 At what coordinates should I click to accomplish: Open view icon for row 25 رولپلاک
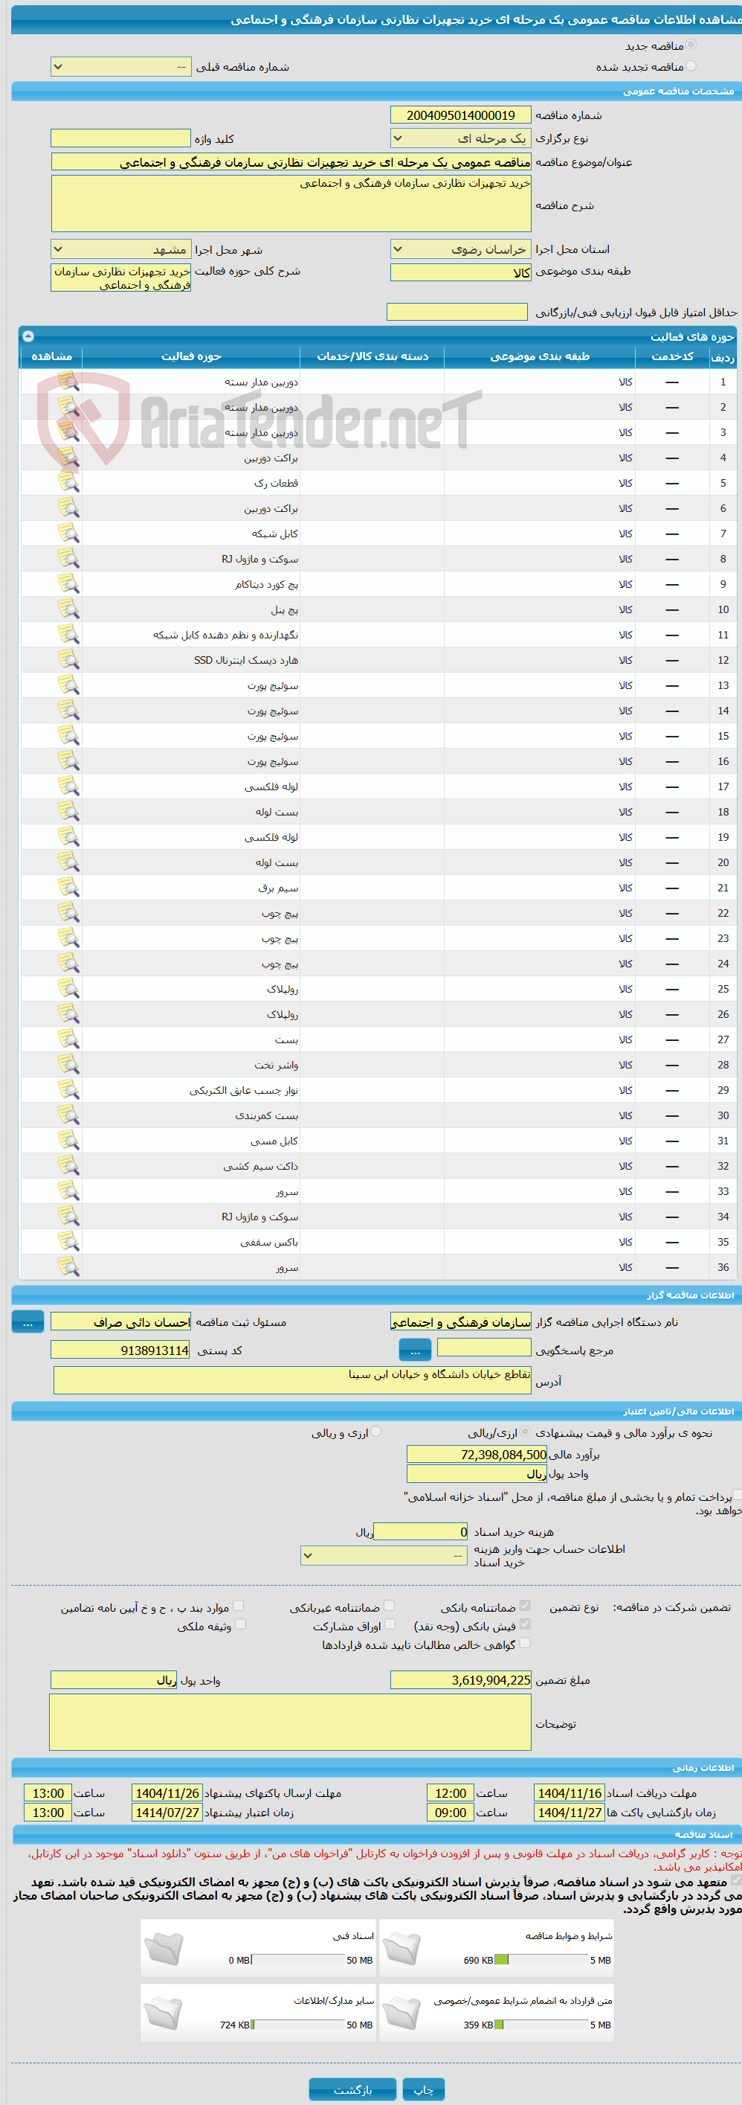[68, 990]
